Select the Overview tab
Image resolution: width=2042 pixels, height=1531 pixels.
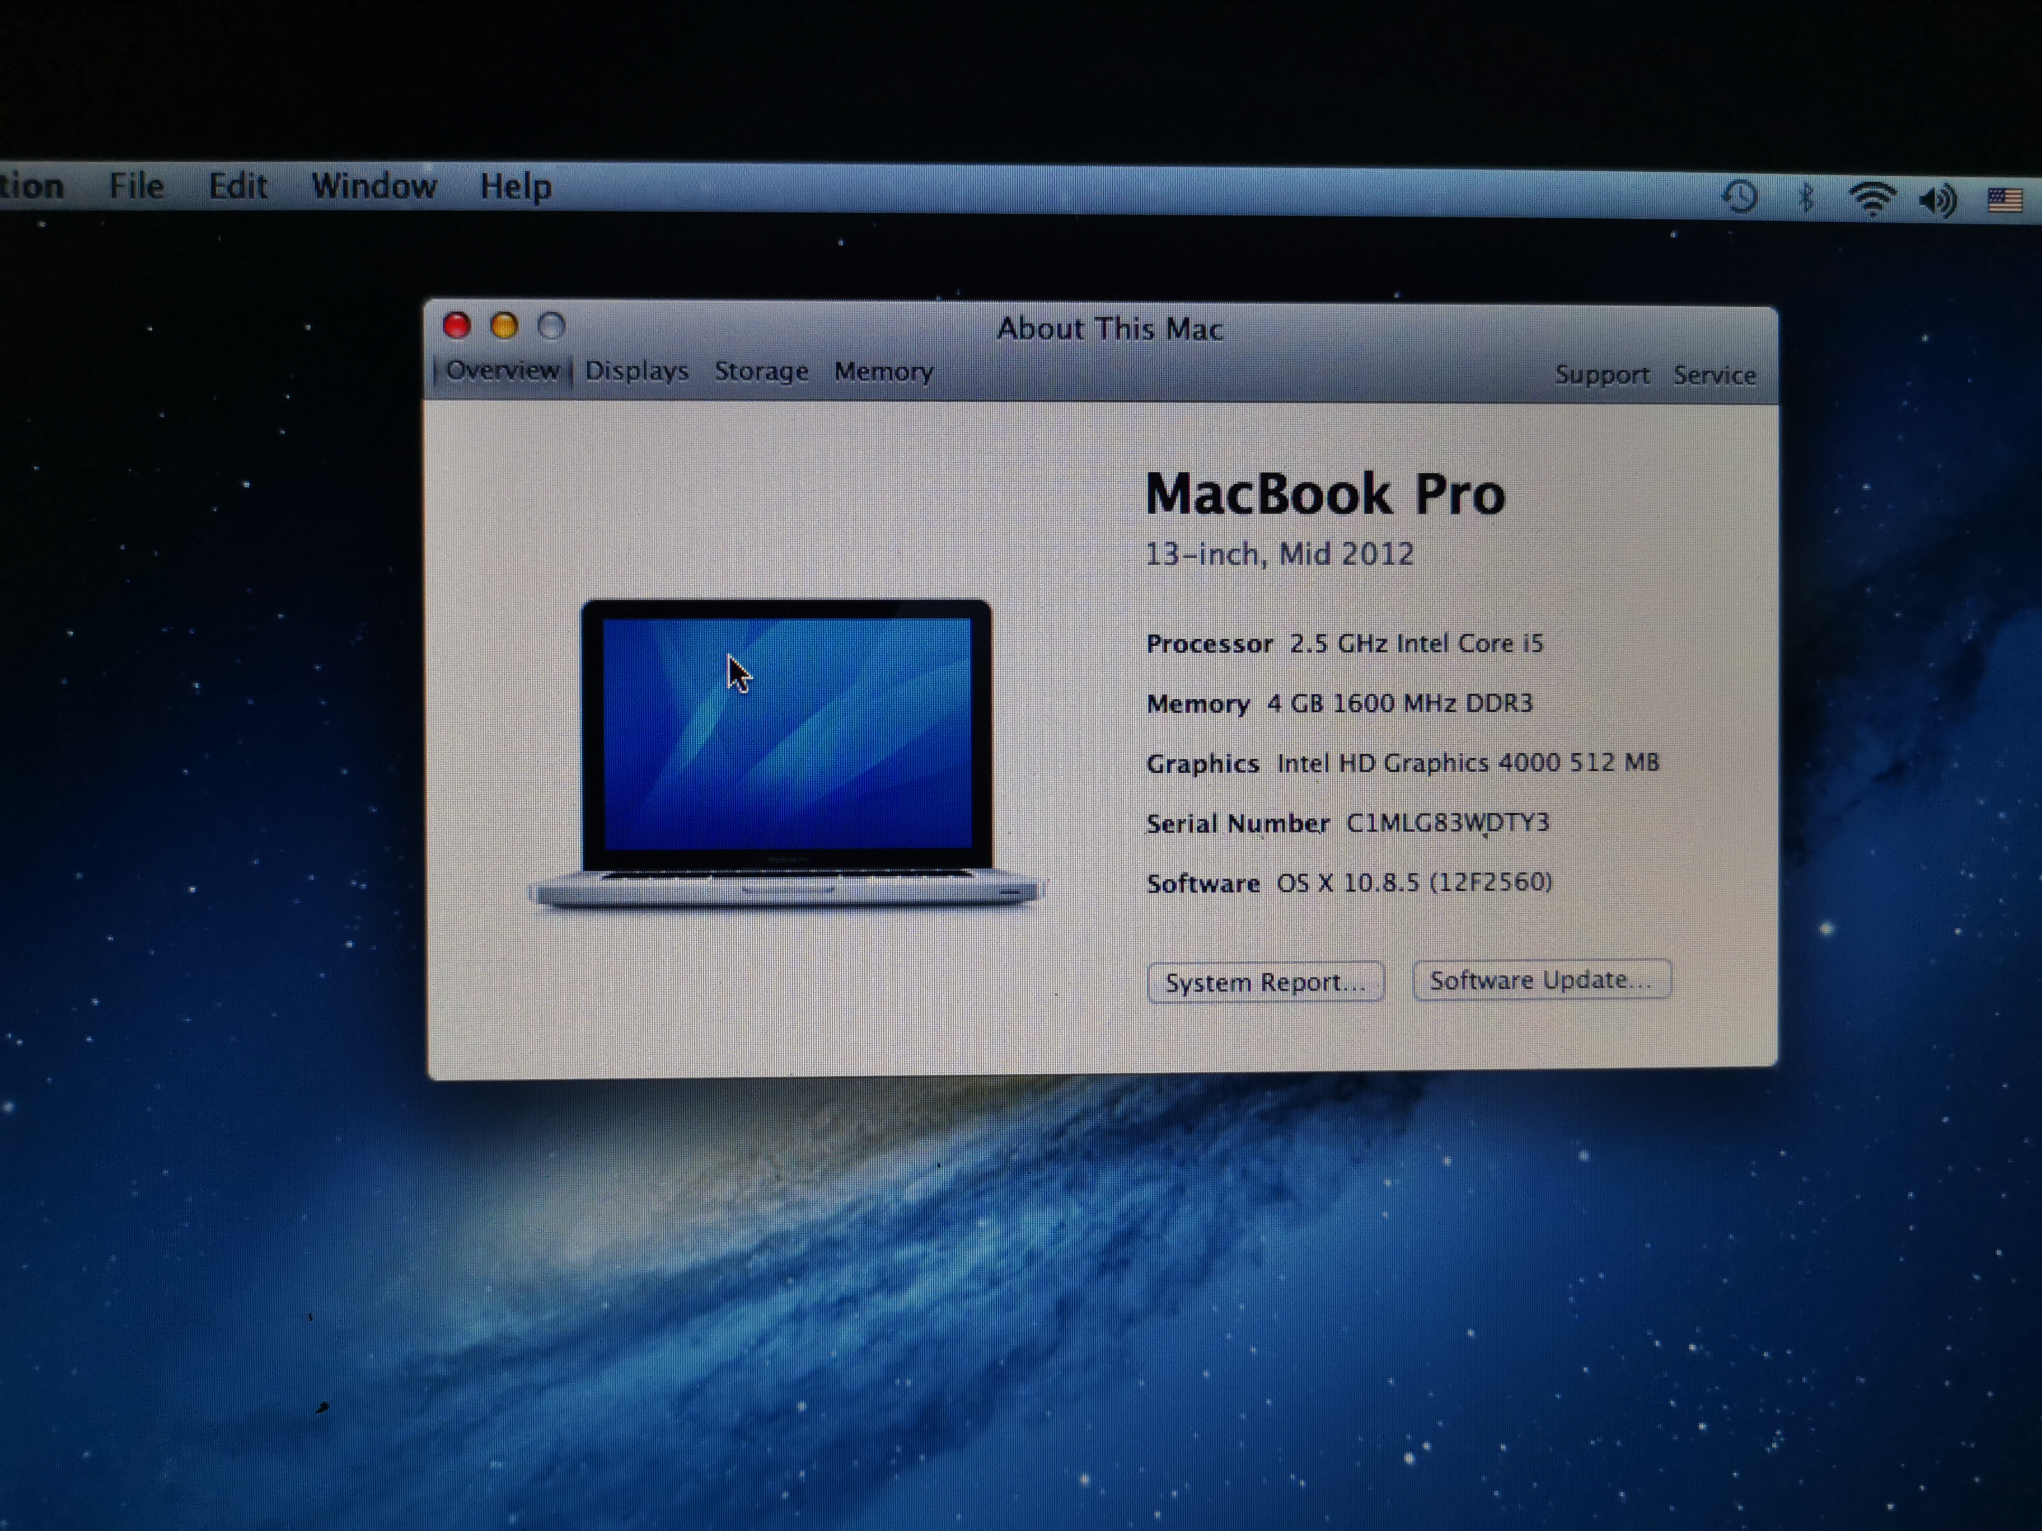coord(502,370)
